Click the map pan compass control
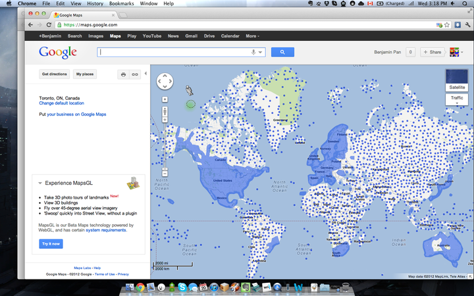The width and height of the screenshot is (474, 296). click(165, 82)
